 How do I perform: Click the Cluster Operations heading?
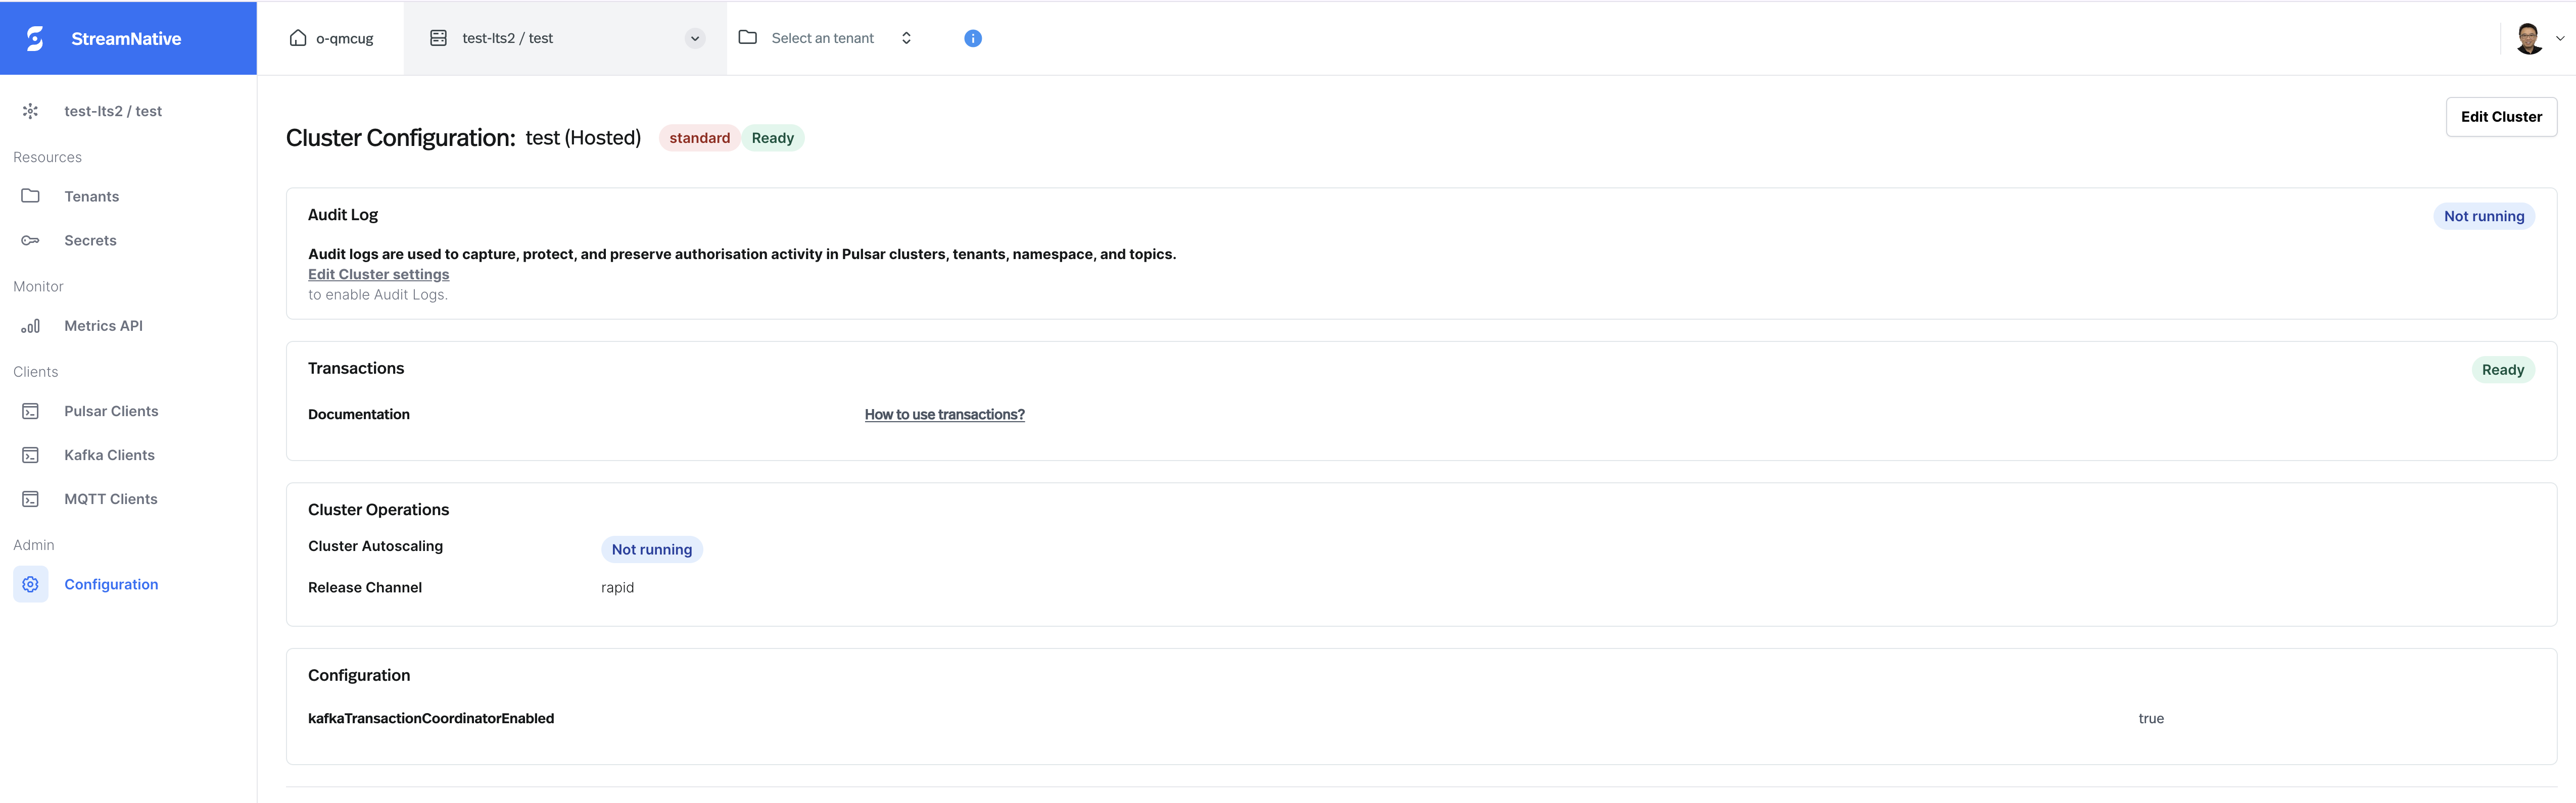(378, 509)
